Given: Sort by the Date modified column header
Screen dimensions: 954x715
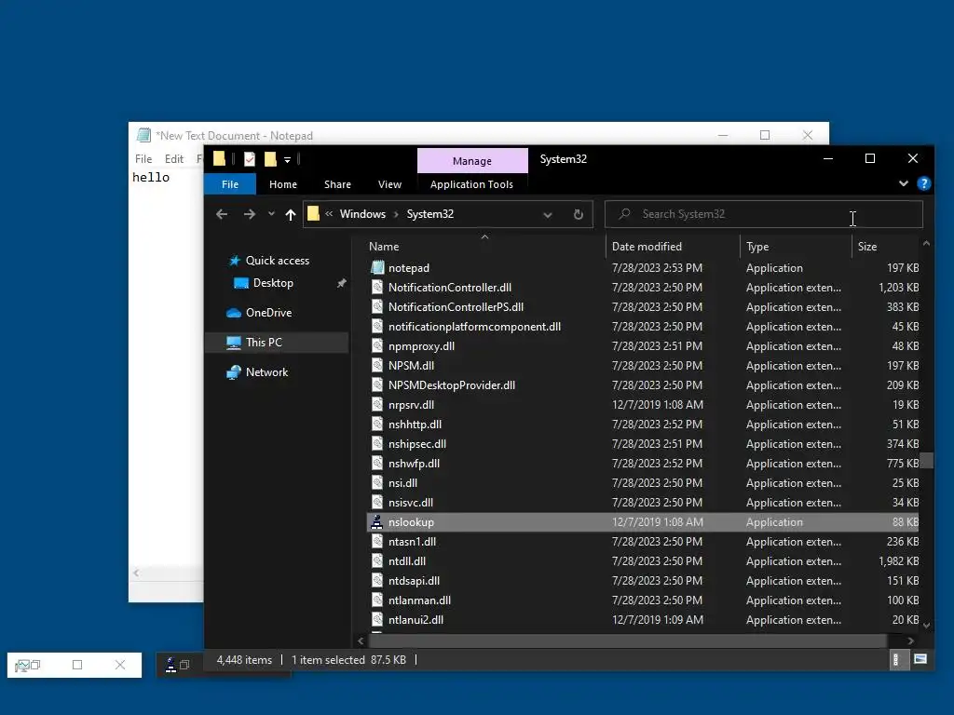Looking at the screenshot, I should click(x=673, y=246).
